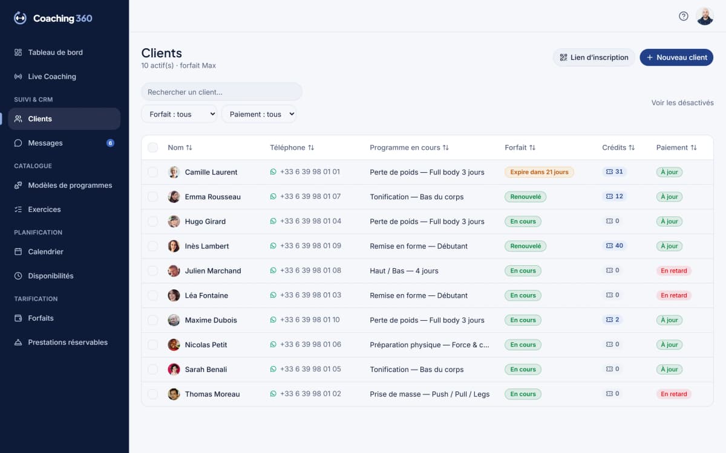Click the 12 credits ticket badge

615,196
